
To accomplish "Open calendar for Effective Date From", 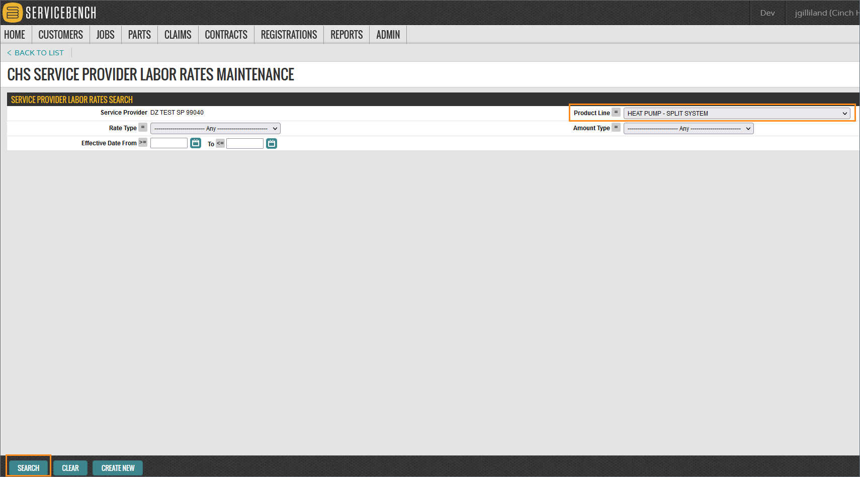I will [x=196, y=143].
